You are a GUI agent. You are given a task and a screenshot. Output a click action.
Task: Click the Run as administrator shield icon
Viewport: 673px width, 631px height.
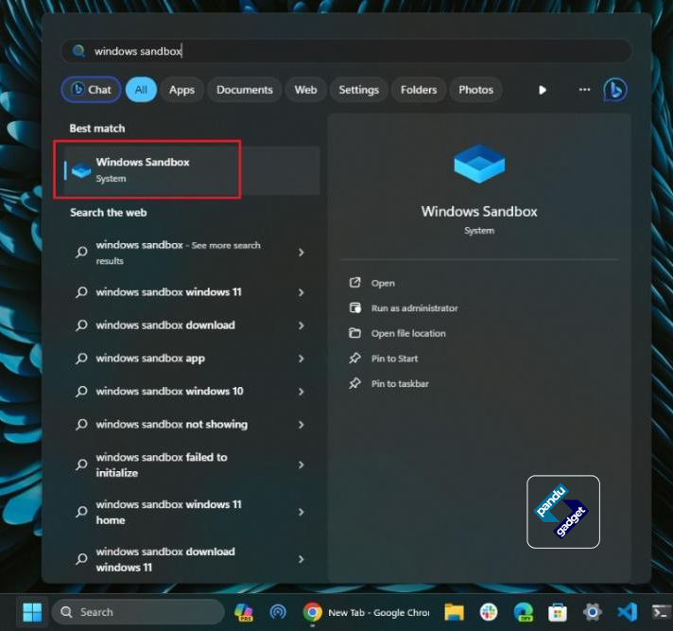[x=355, y=307]
